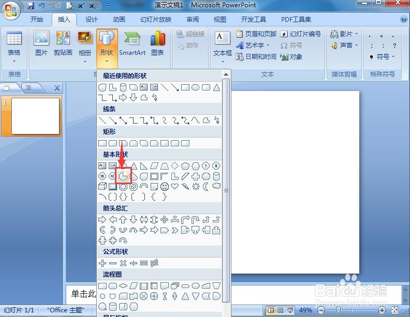The image size is (410, 317).
Task: Click shapes gallery scrollbar up arrow
Action: (x=226, y=74)
